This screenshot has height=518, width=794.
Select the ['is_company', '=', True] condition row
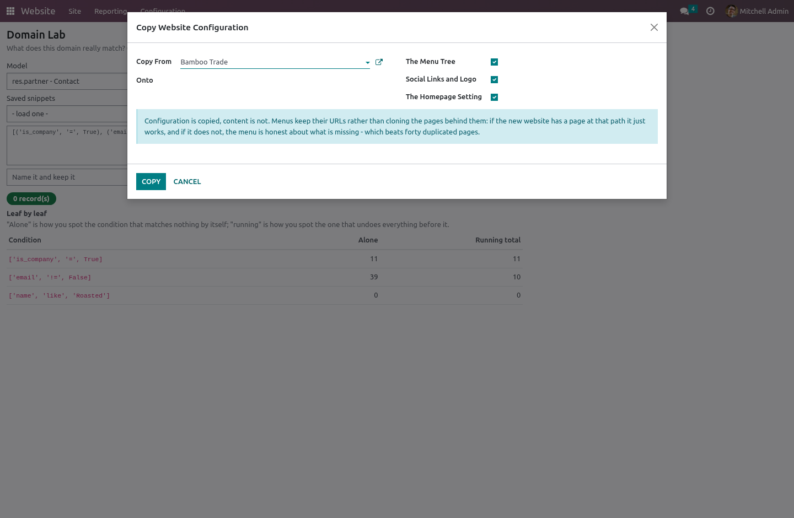265,259
